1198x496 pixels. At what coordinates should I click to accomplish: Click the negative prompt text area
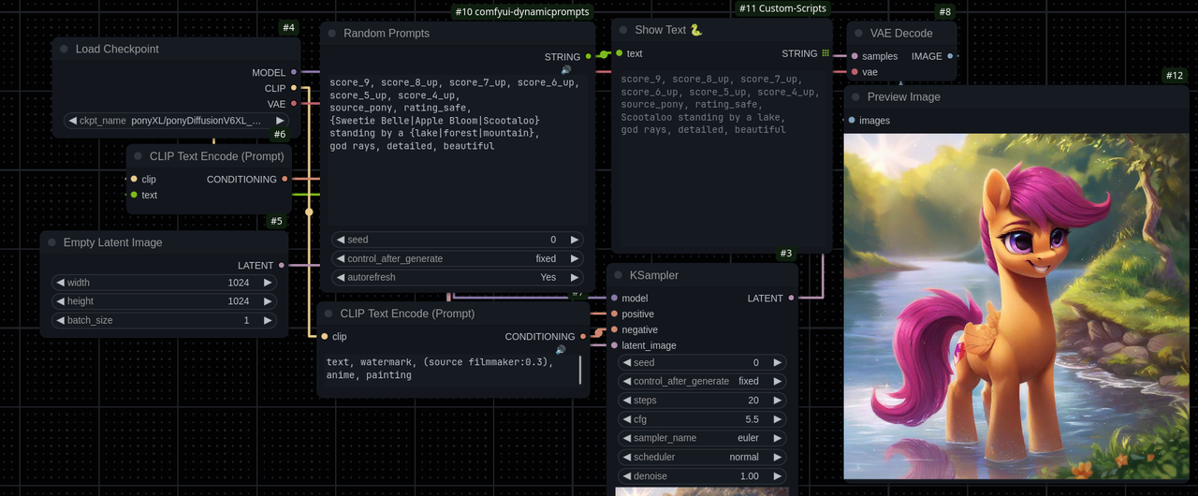point(453,369)
